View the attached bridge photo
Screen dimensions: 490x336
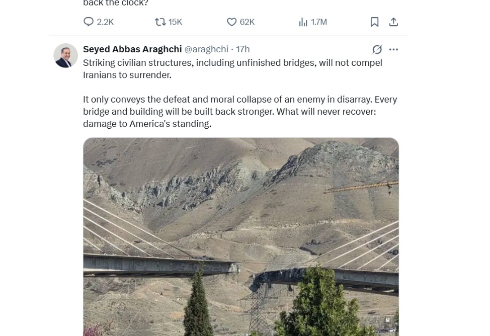240,236
